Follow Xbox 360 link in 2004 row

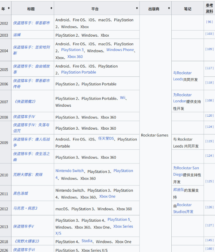75,57
